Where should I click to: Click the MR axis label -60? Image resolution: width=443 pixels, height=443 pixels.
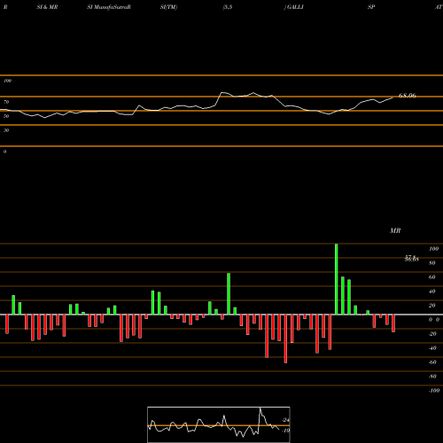click(432, 362)
